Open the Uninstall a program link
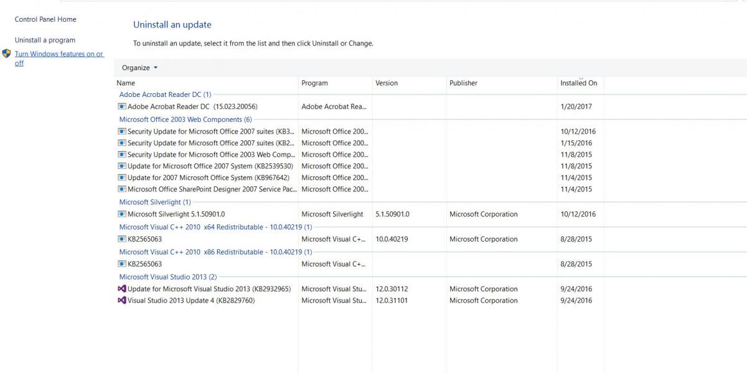747x374 pixels. [x=45, y=40]
